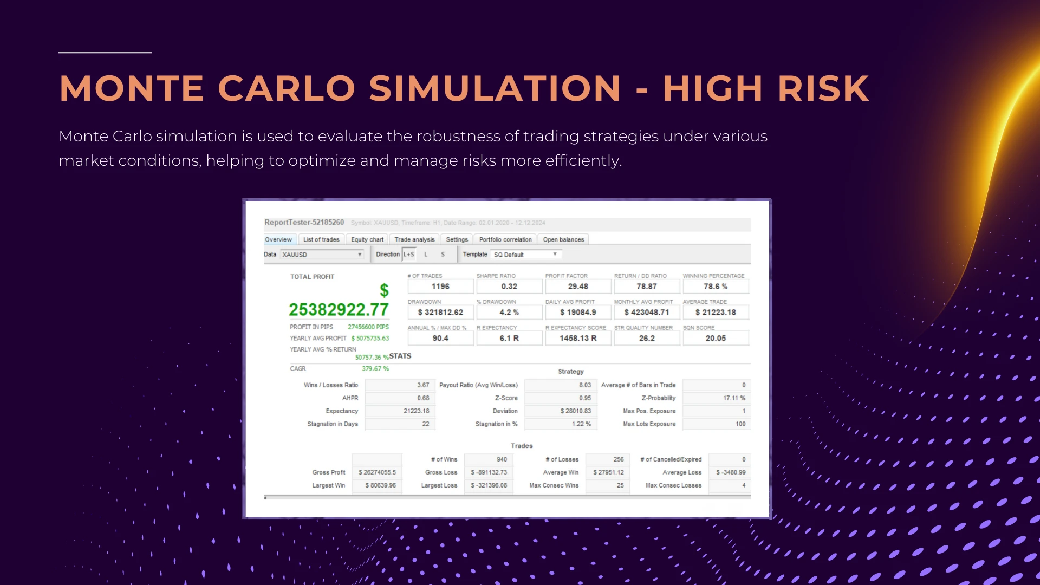Click the Settings tab
Image resolution: width=1040 pixels, height=585 pixels.
pos(455,239)
